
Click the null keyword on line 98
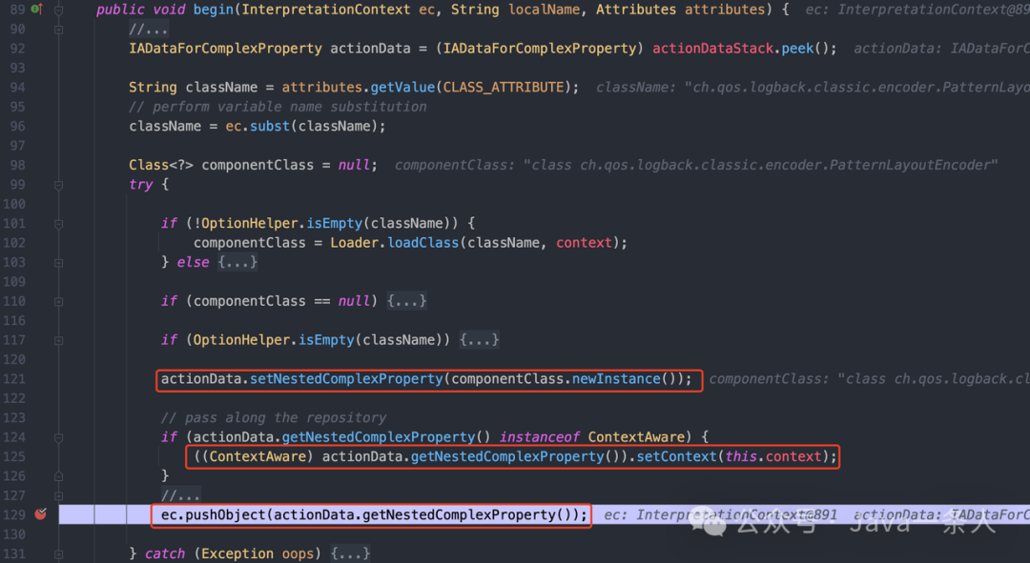coord(354,166)
